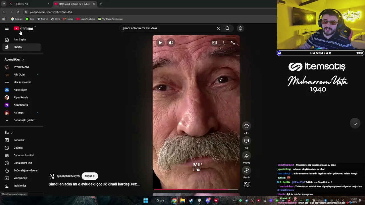This screenshot has width=365, height=205.
Task: Open the Kick bookmark
Action: coord(30,19)
